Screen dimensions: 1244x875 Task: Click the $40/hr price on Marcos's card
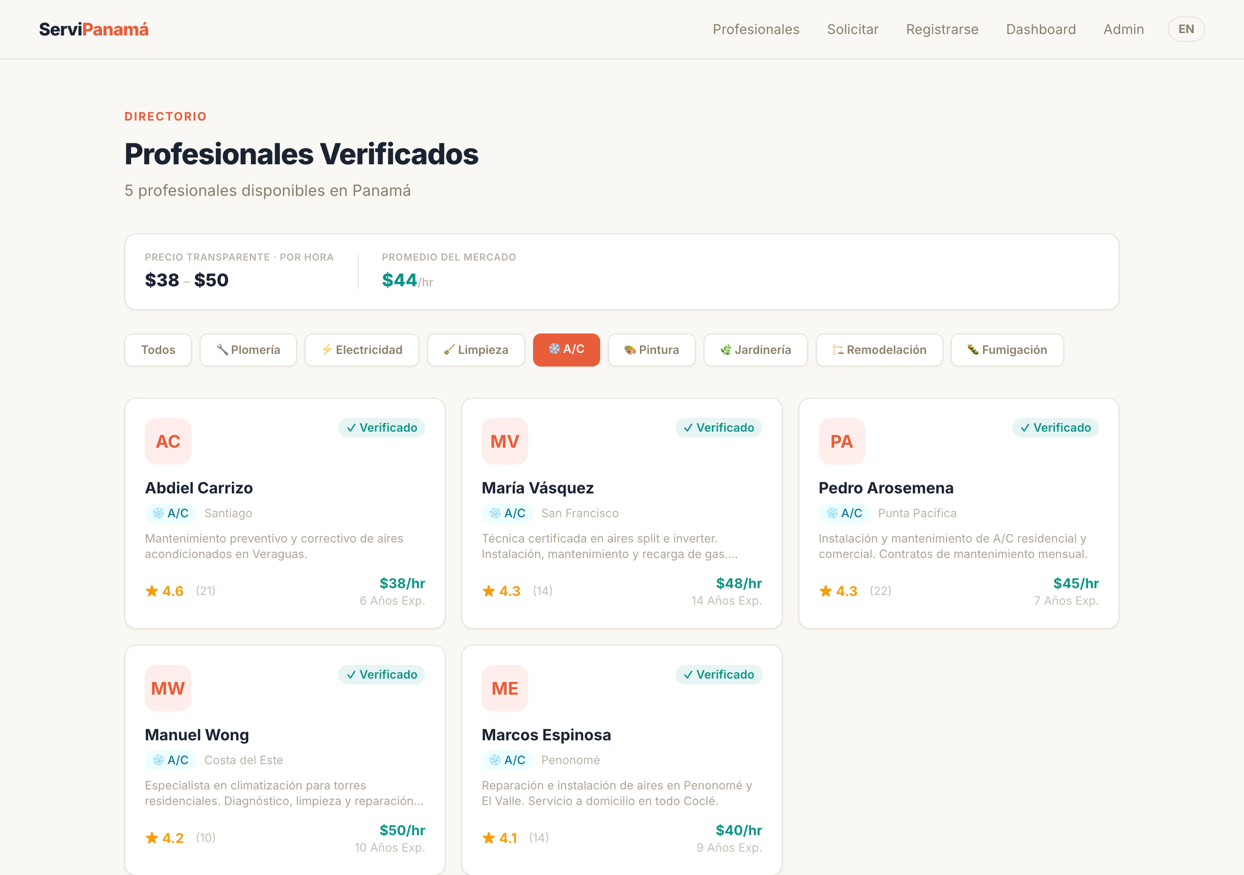pos(739,830)
